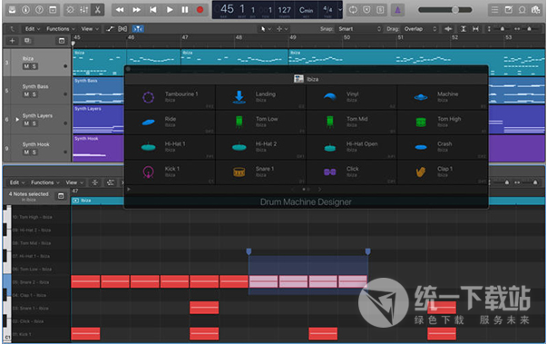This screenshot has width=547, height=344.
Task: Open pointer tool menu
Action: pyautogui.click(x=266, y=29)
